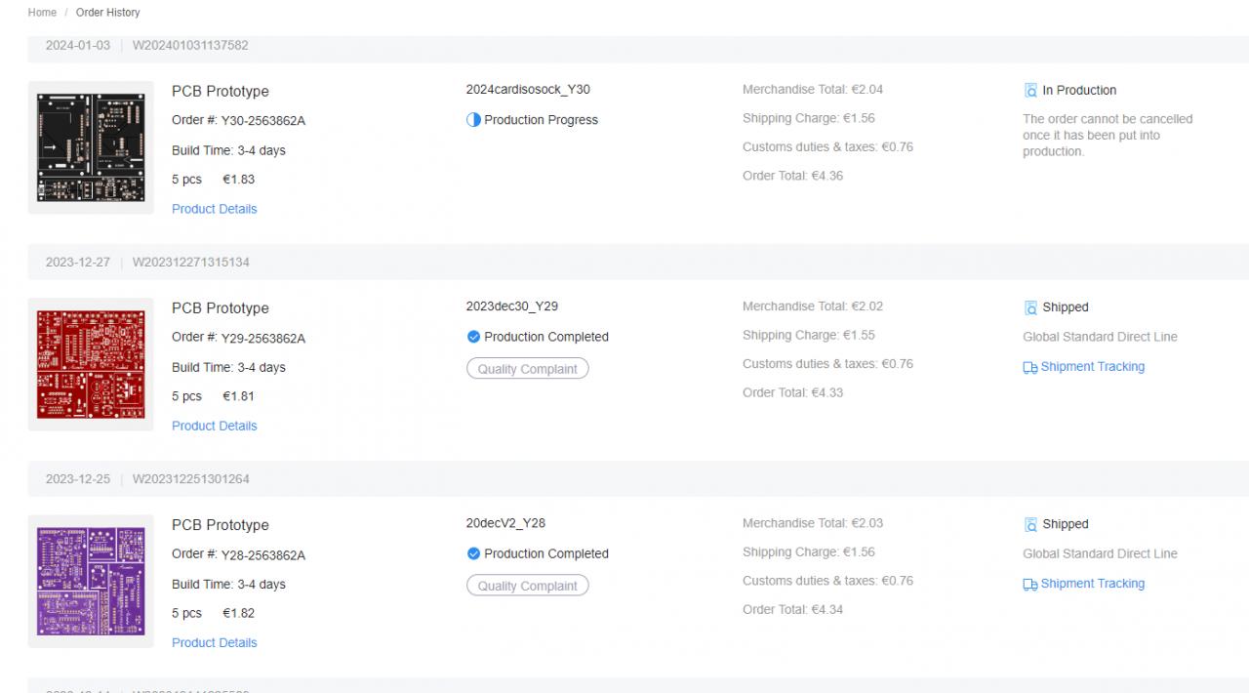Screen dimensions: 1249x693
Task: Click the In Production status icon
Action: click(1030, 91)
